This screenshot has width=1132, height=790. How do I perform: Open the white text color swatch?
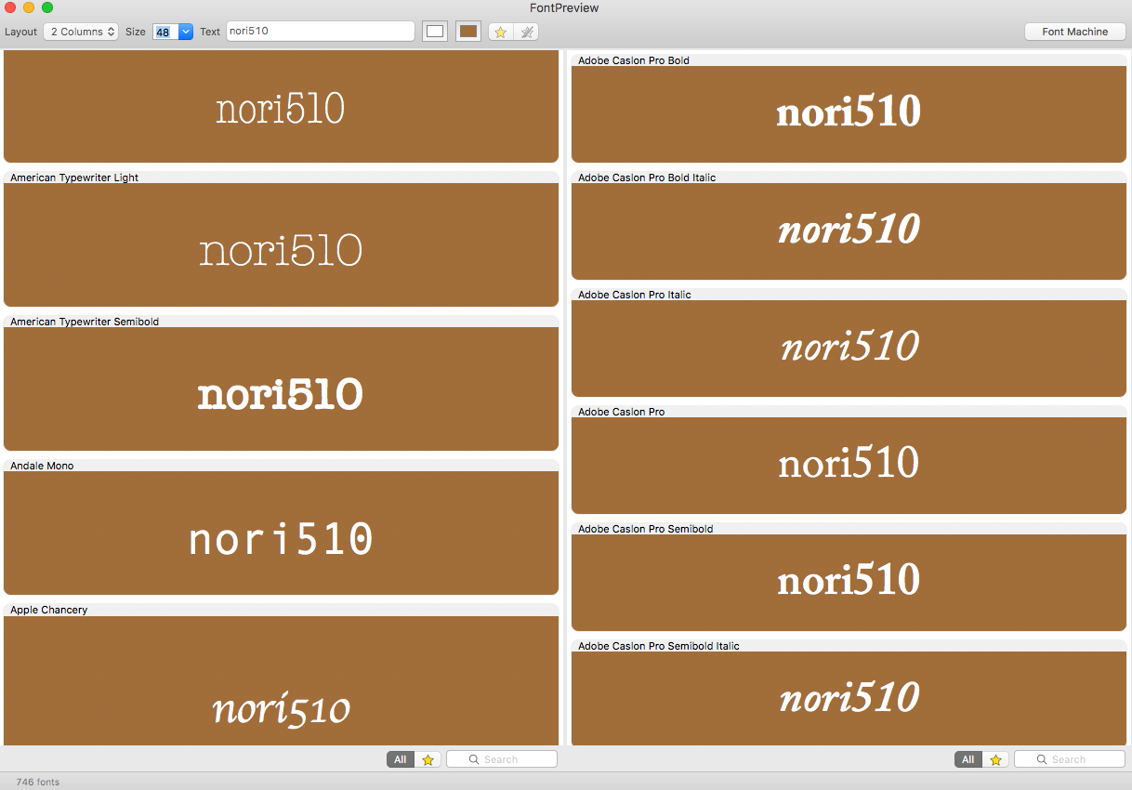coord(435,32)
